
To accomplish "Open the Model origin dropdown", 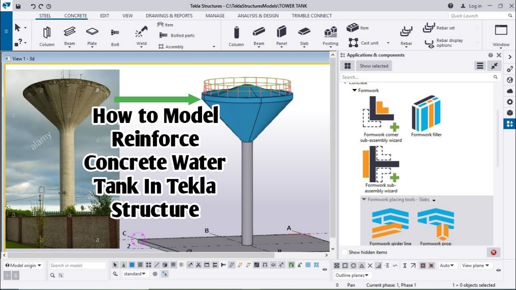I will (x=23, y=265).
